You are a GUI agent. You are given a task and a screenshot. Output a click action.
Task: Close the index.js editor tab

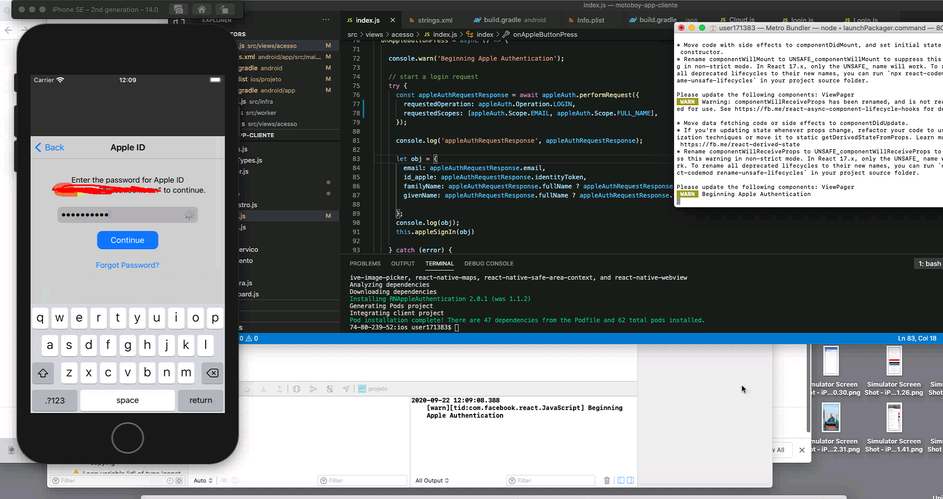tap(393, 20)
